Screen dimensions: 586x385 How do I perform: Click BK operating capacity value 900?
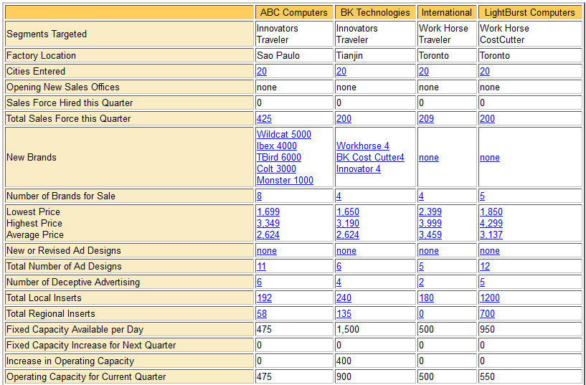344,377
